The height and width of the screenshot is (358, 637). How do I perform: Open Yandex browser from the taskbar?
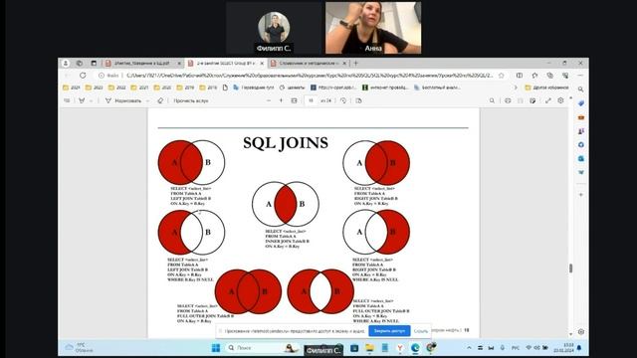pyautogui.click(x=400, y=348)
